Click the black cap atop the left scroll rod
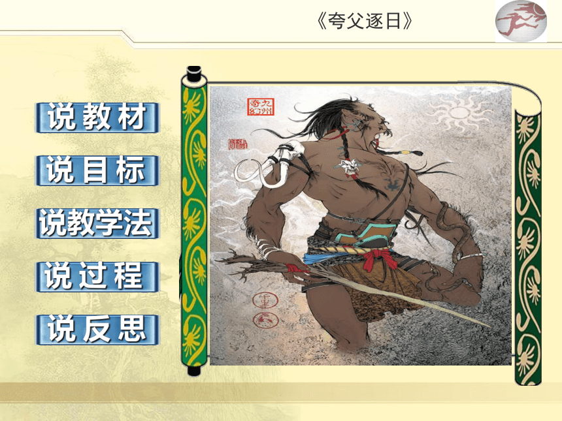Image resolution: width=562 pixels, height=421 pixels. (194, 74)
